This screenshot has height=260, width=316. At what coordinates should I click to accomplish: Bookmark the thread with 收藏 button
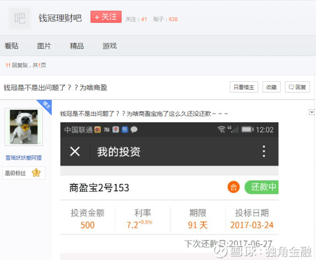pyautogui.click(x=271, y=87)
